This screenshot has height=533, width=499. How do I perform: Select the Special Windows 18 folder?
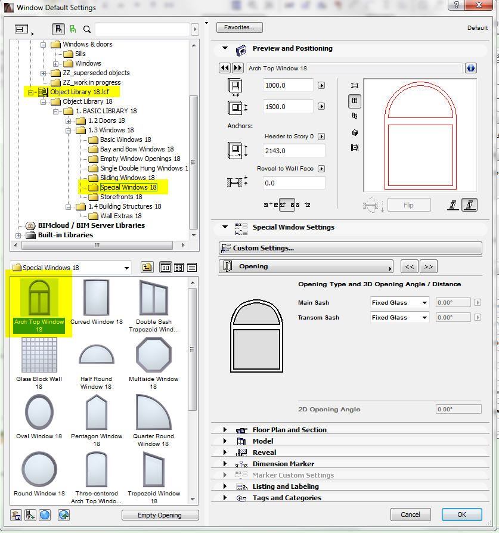coord(128,187)
